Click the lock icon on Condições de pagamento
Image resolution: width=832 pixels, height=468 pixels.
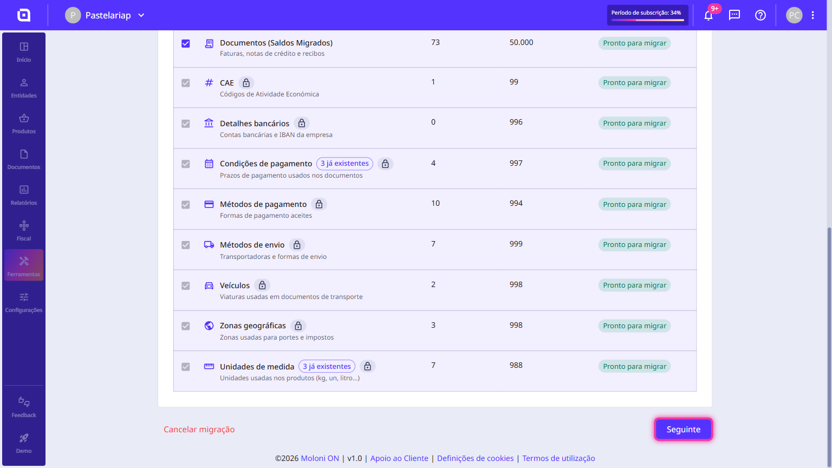(x=385, y=164)
